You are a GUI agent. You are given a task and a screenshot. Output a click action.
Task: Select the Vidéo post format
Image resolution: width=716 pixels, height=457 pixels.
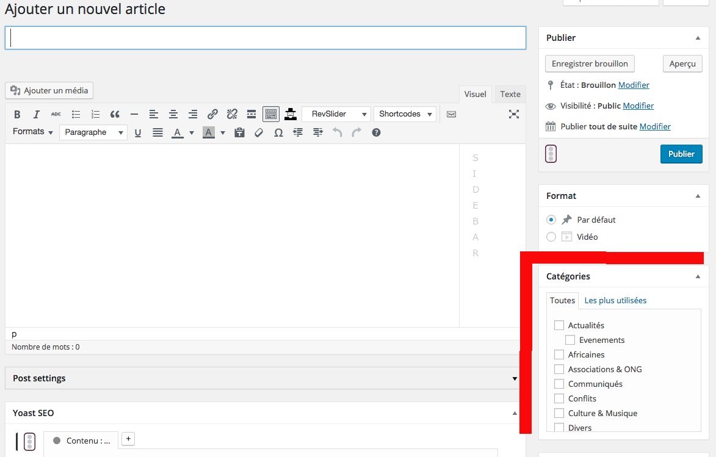pos(551,237)
